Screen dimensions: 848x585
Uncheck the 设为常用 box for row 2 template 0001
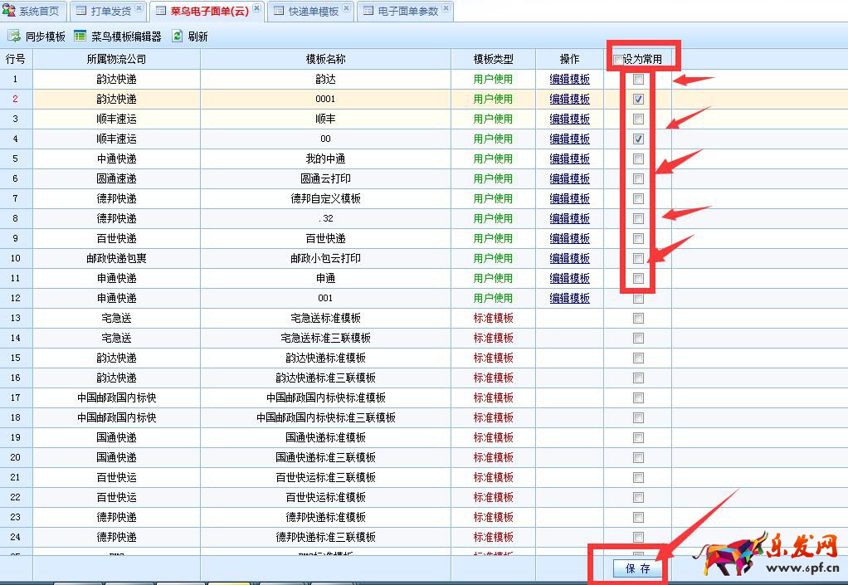[638, 100]
